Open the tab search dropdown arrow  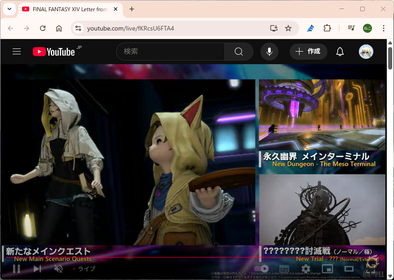point(9,9)
